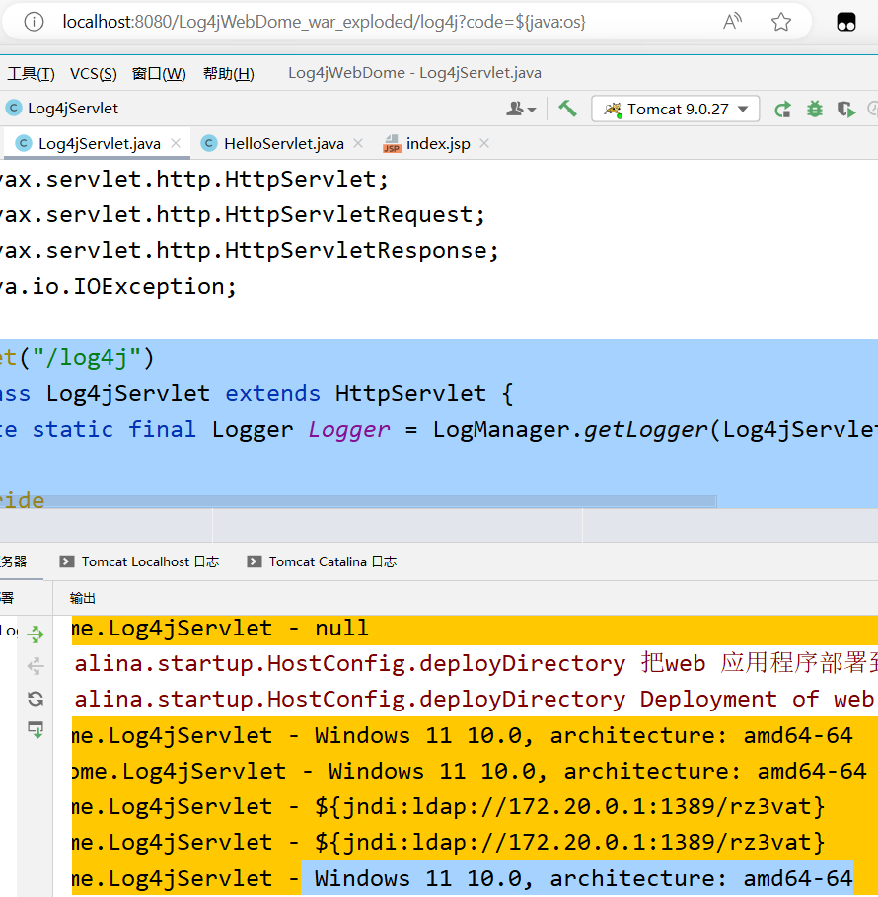Open the VCS(S) menu
The height and width of the screenshot is (897, 878).
point(94,74)
